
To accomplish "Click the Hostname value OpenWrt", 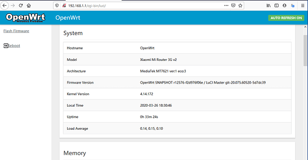I will (147, 48).
